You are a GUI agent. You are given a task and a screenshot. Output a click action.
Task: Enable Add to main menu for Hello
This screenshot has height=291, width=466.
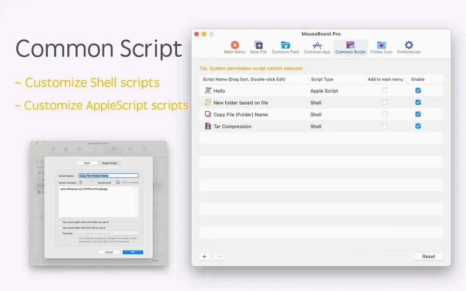tap(385, 91)
